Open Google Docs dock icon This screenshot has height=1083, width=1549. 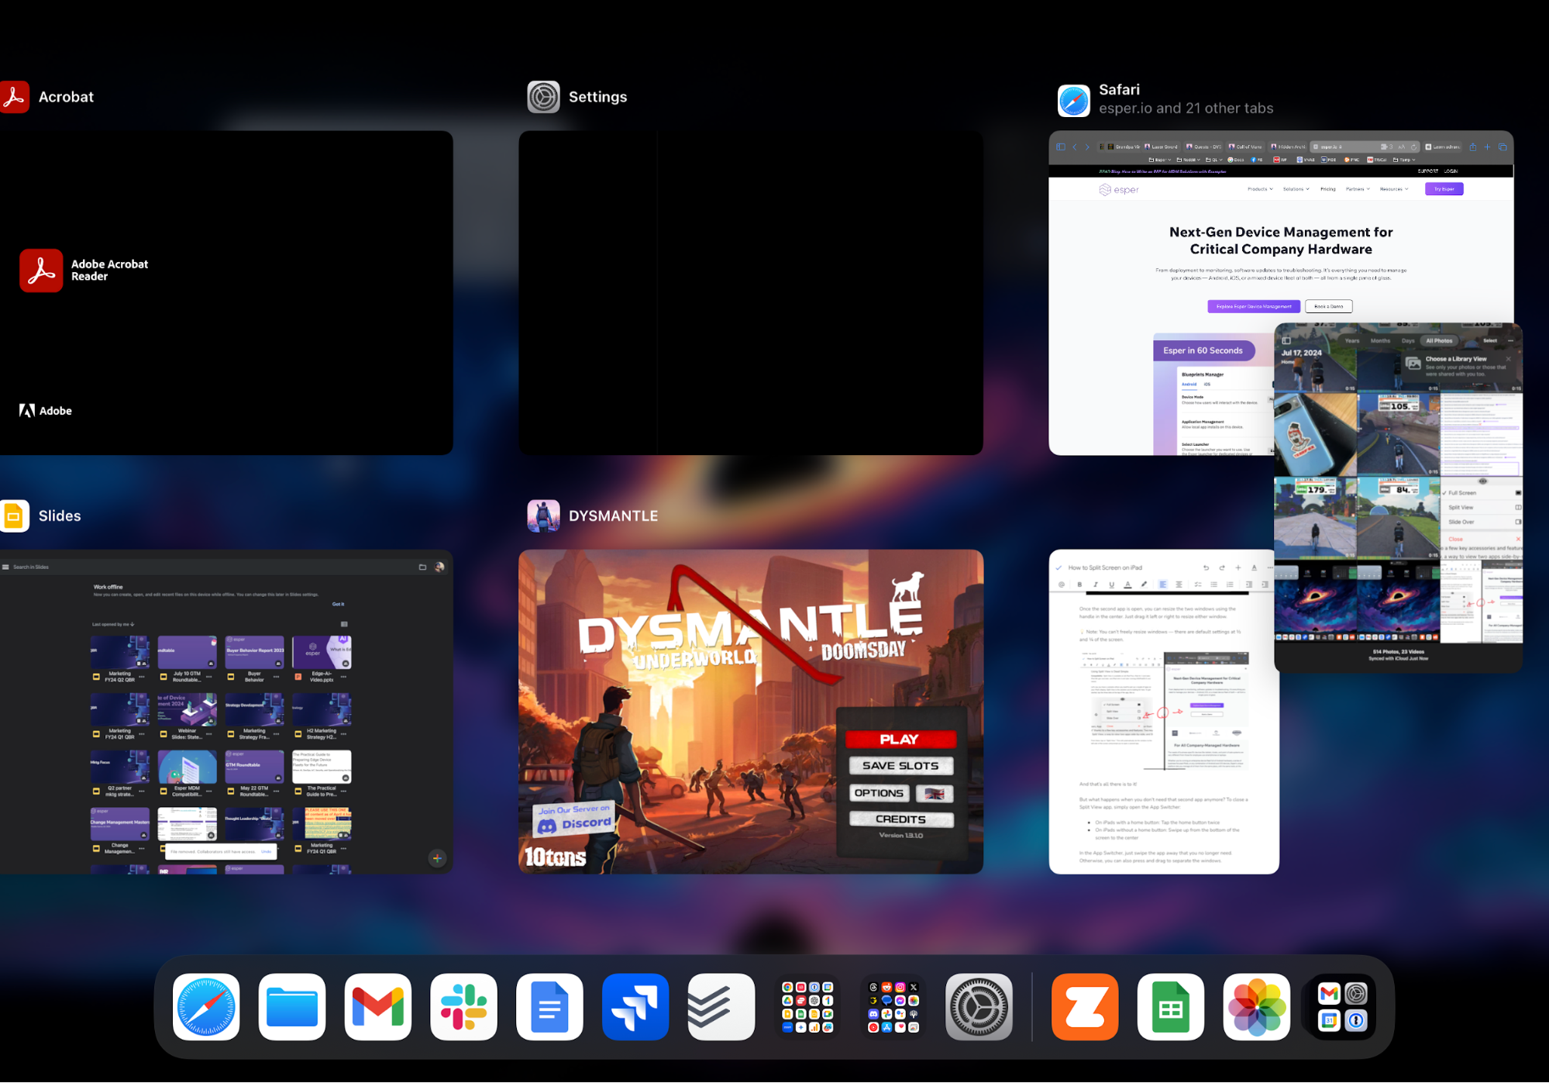click(549, 1006)
